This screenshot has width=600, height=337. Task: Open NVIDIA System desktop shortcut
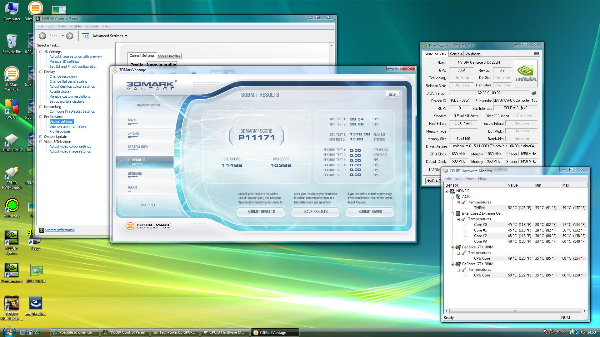tap(12, 243)
